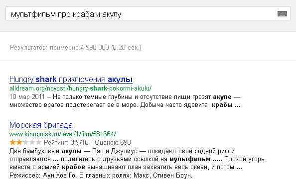This screenshot has height=185, width=296.
Task: Click the search field containing 'мультфильм про краба и акулу'
Action: coord(148,13)
